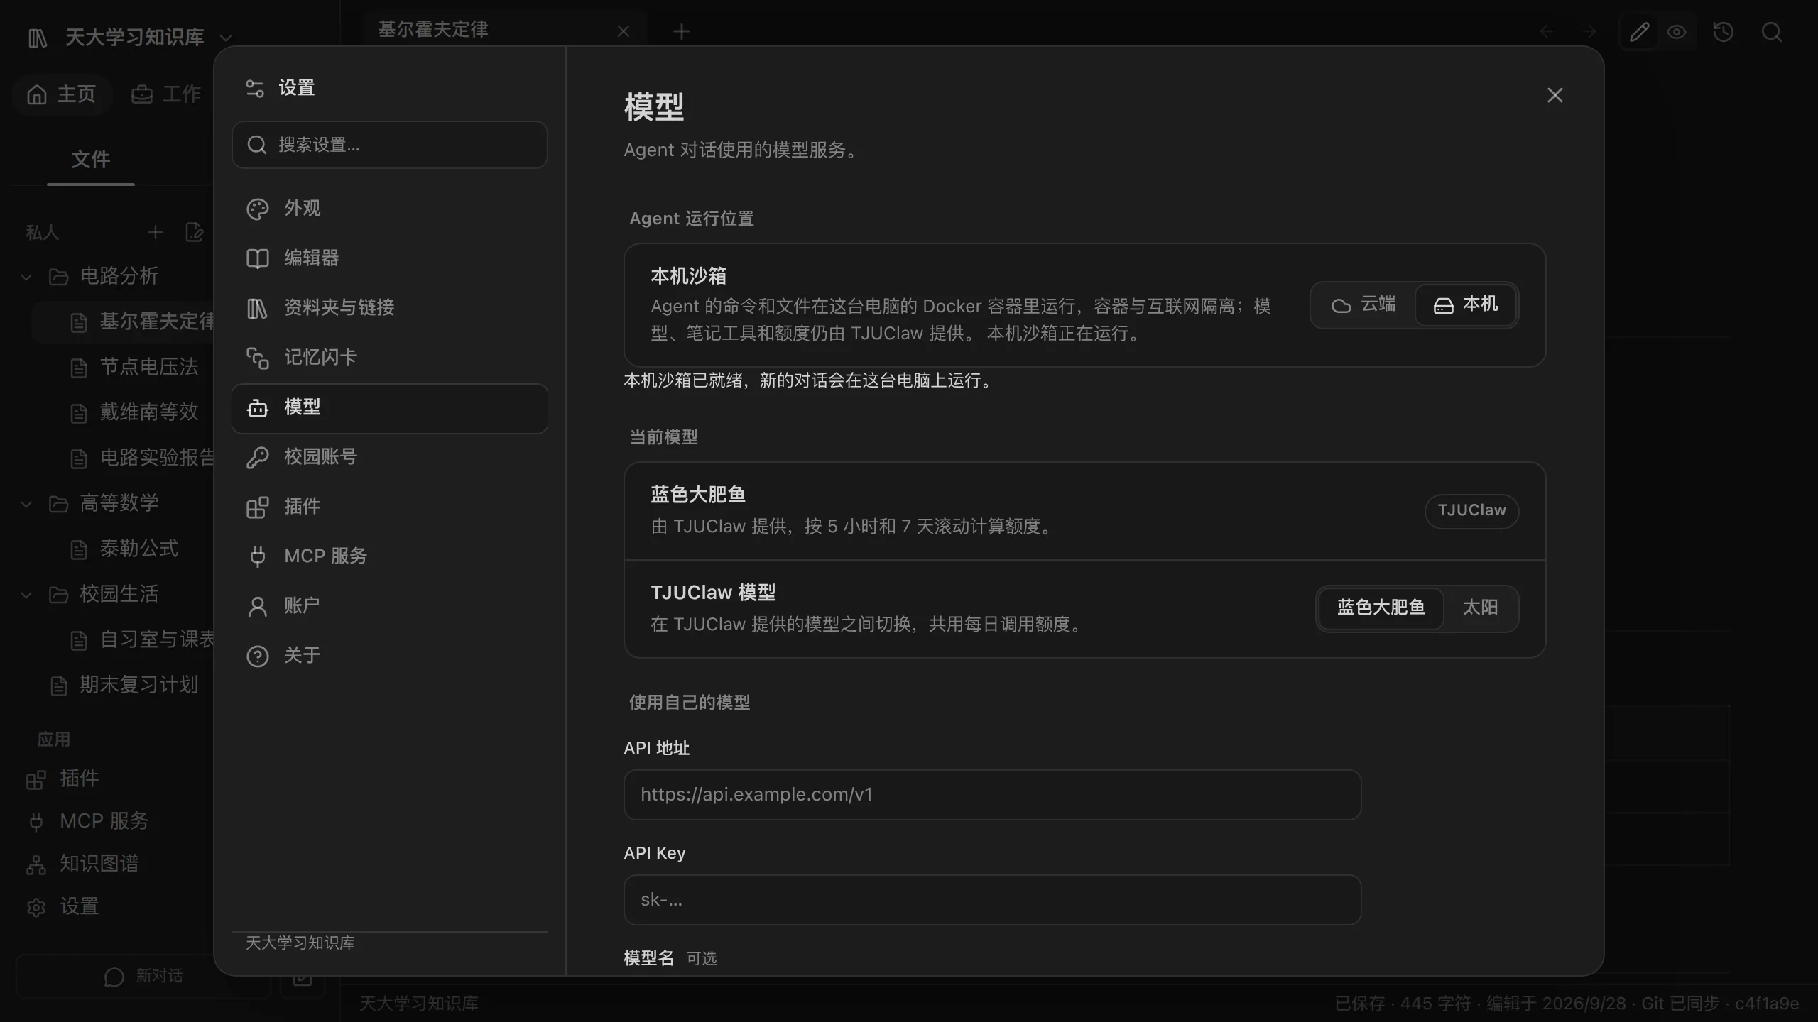
Task: Click the 插件 icon in settings sidebar
Action: tap(257, 507)
